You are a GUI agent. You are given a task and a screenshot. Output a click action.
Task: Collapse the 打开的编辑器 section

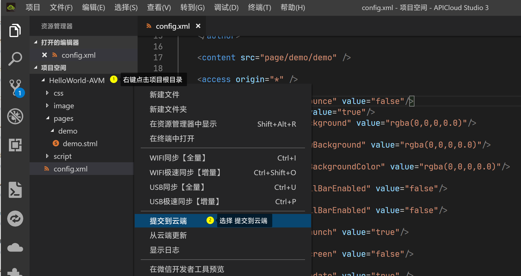point(36,43)
